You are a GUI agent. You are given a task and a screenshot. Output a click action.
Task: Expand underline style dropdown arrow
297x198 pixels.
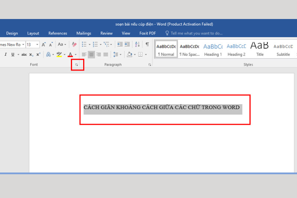pos(18,55)
